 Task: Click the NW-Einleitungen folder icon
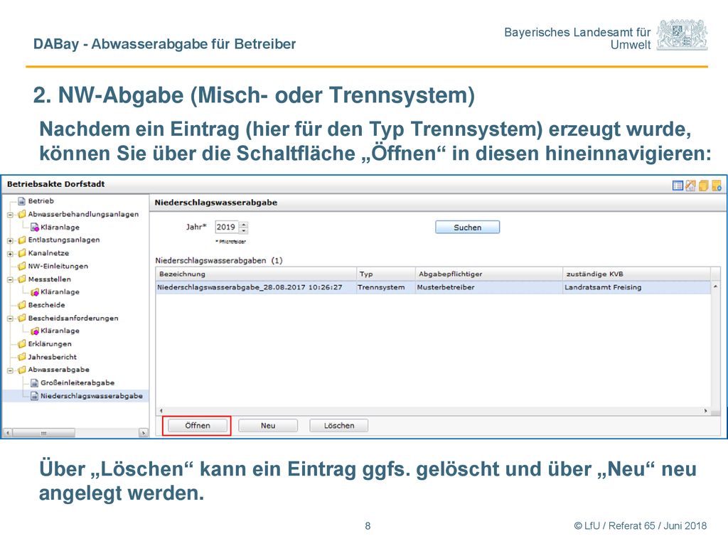click(x=21, y=266)
